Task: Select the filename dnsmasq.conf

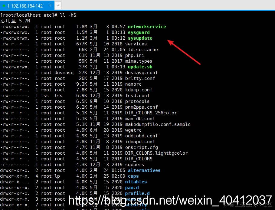Action: pos(142,73)
